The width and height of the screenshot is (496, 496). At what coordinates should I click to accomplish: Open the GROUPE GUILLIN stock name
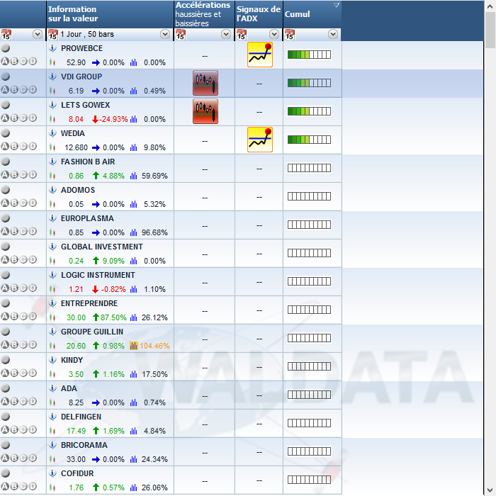tap(92, 332)
